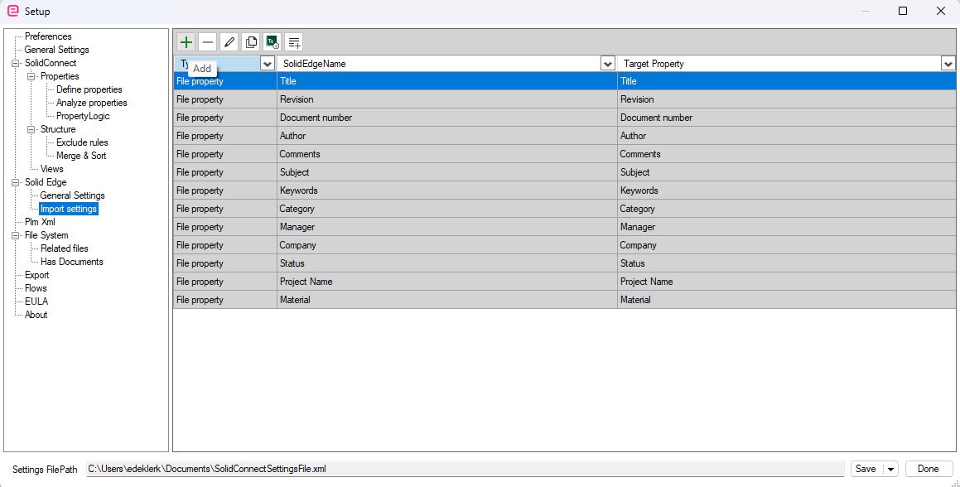The width and height of the screenshot is (960, 487).
Task: Click the Copy (duplicate pages) toolbar icon
Action: click(250, 42)
